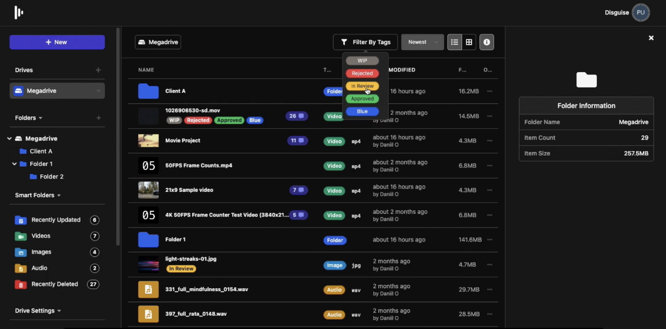
Task: Open the Newest sort dropdown
Action: tap(422, 42)
